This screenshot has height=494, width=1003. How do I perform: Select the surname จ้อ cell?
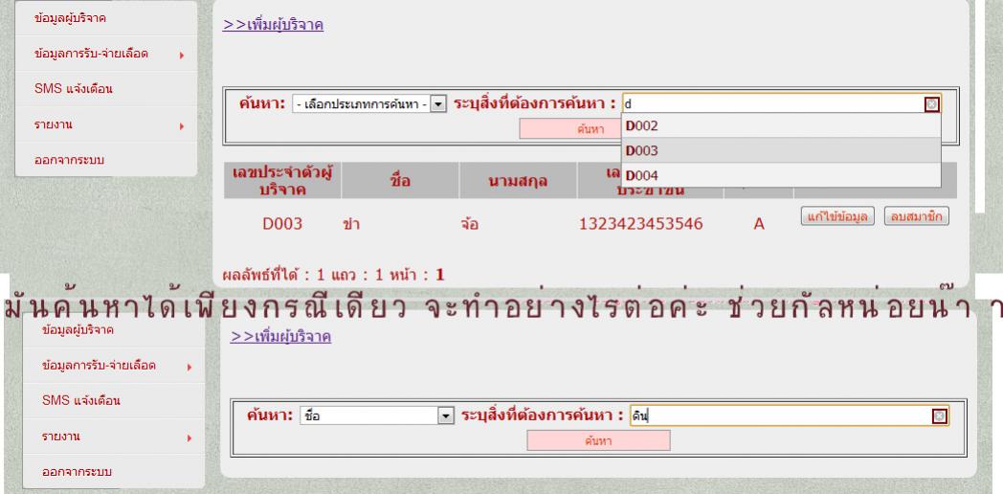[x=469, y=224]
